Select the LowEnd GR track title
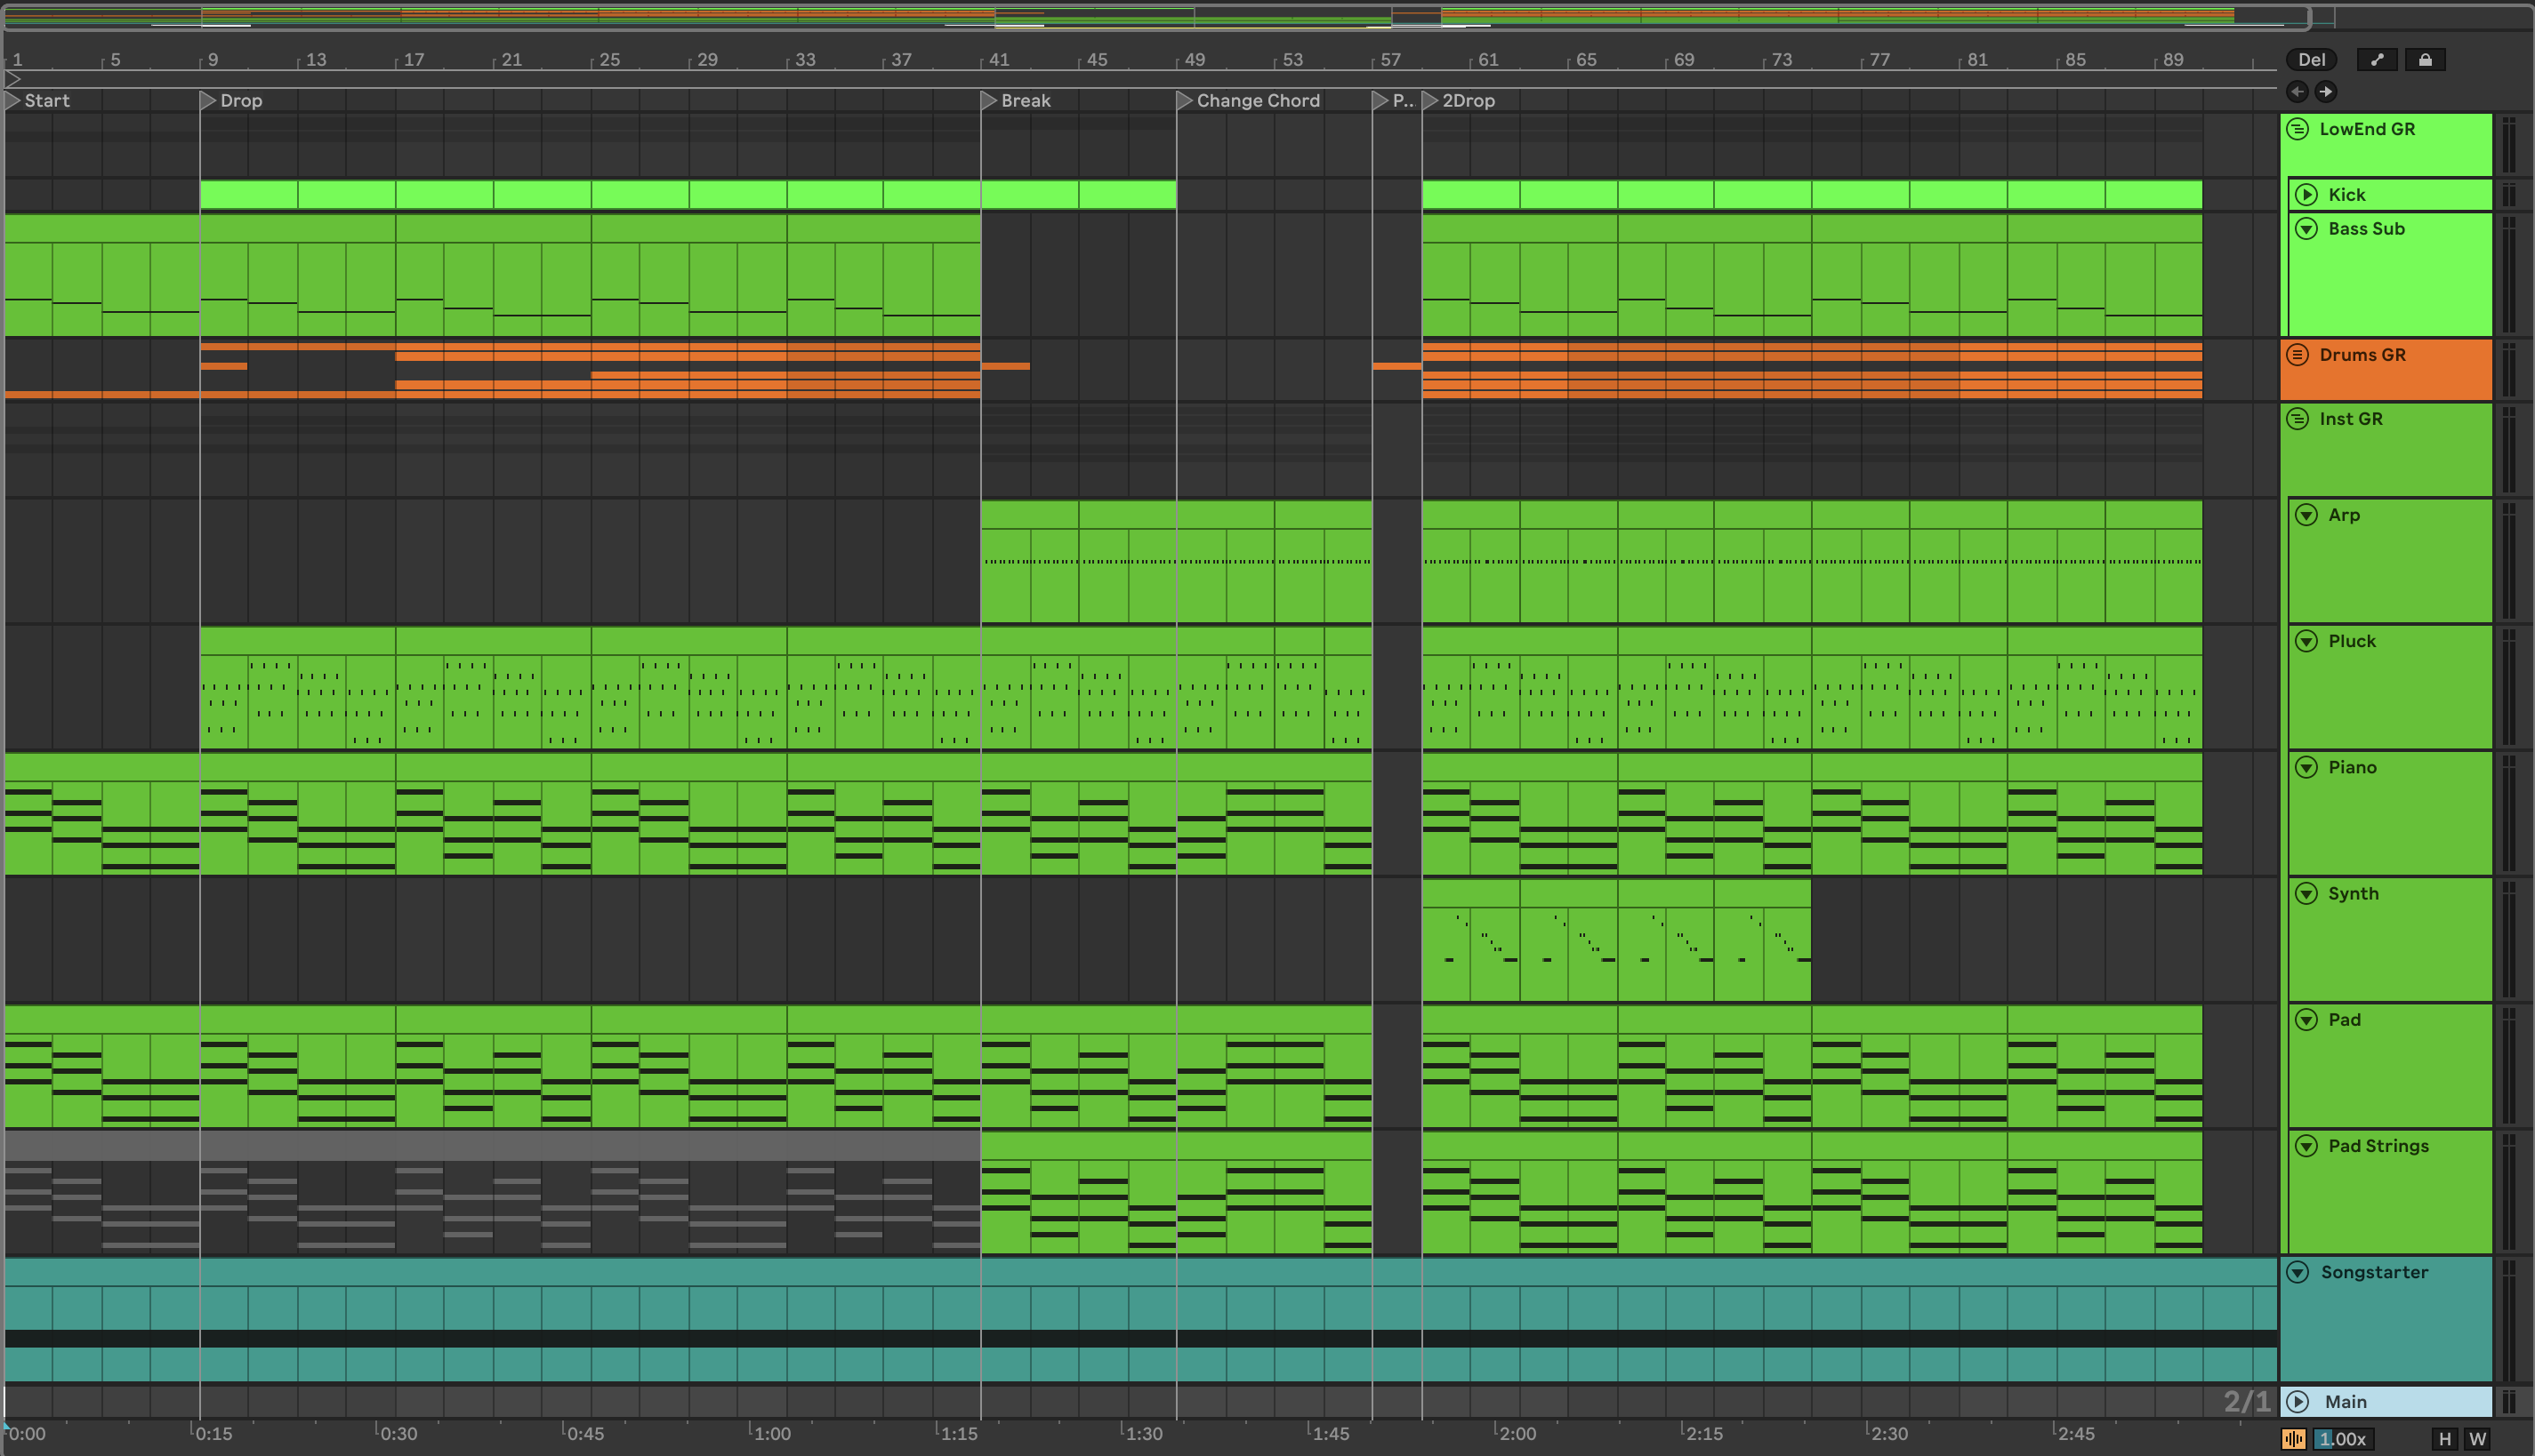Screen dimensions: 2535x1456 click(2367, 129)
